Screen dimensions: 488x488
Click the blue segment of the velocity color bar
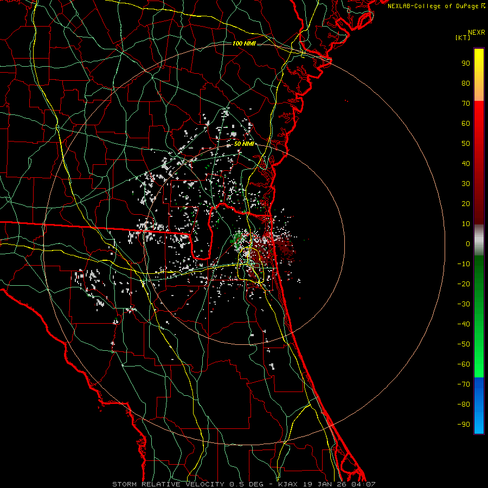click(x=479, y=406)
